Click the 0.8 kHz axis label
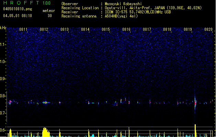This screenshot has height=137, width=216. click(3, 96)
